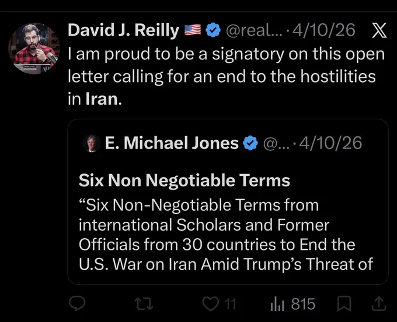Open E. Michael Jones's small avatar
The width and height of the screenshot is (397, 322).
point(91,143)
